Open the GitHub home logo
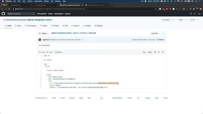The height and width of the screenshot is (114, 203). pyautogui.click(x=3, y=14)
